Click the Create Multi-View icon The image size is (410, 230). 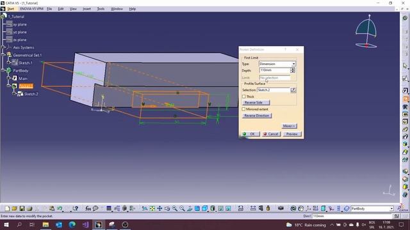click(x=197, y=208)
